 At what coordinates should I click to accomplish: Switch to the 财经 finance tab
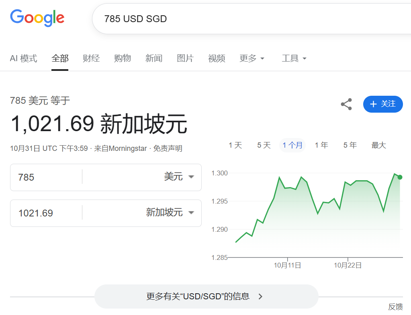91,59
